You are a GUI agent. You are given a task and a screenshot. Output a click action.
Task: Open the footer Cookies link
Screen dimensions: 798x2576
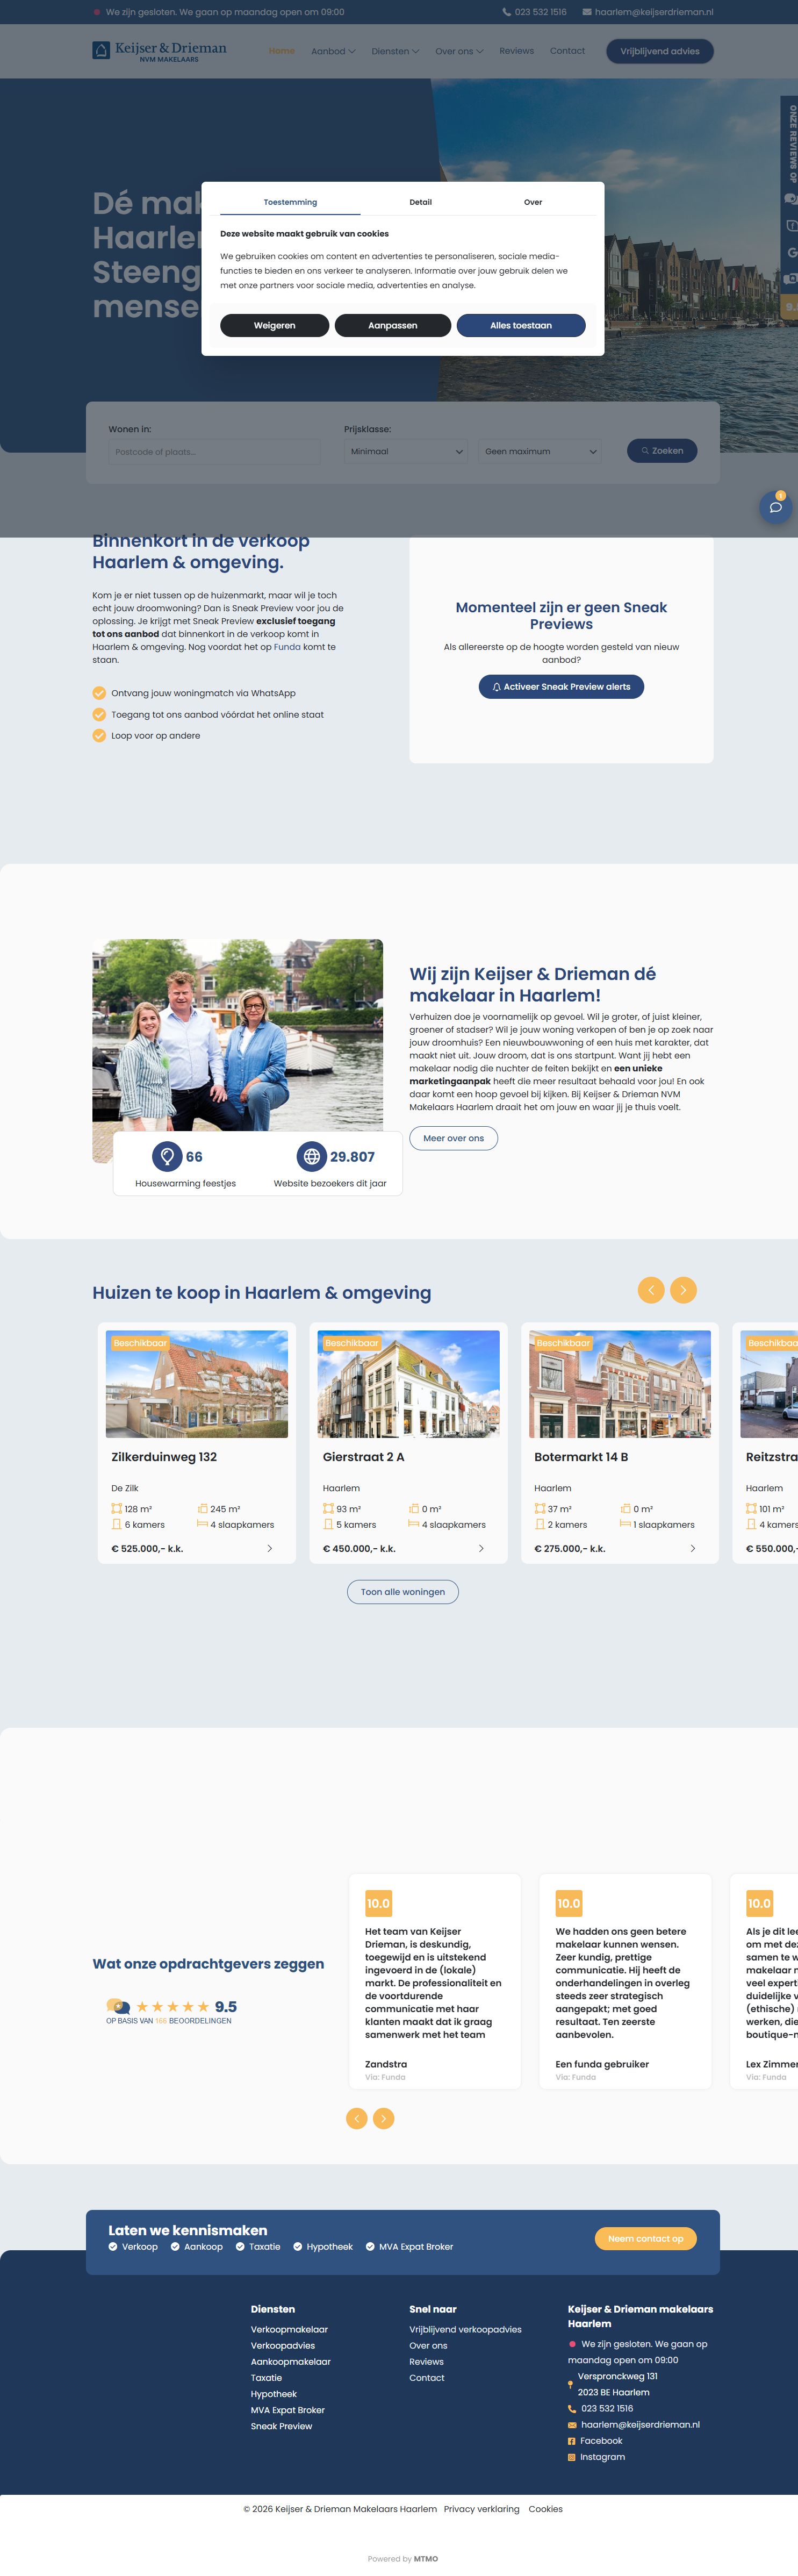pos(545,2508)
